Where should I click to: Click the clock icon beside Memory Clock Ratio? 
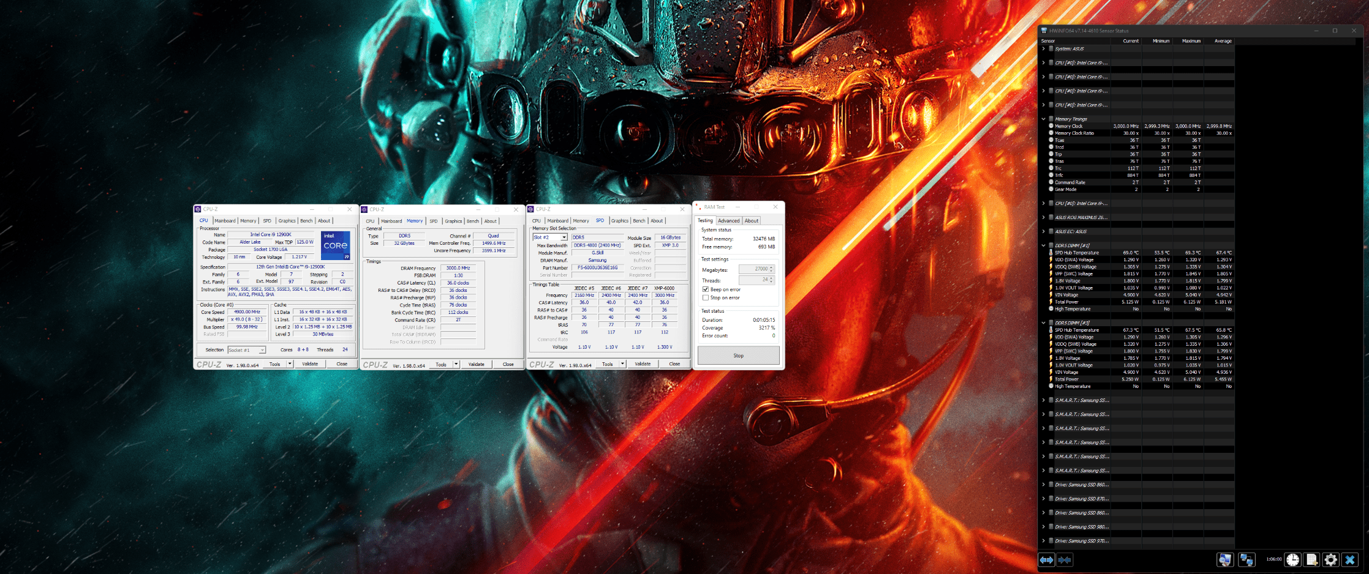[x=1051, y=133]
